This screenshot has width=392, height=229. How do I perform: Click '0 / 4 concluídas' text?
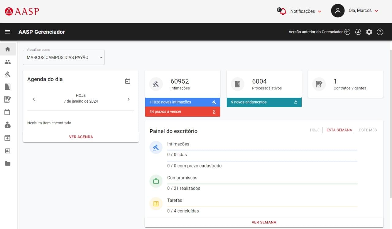pyautogui.click(x=183, y=211)
